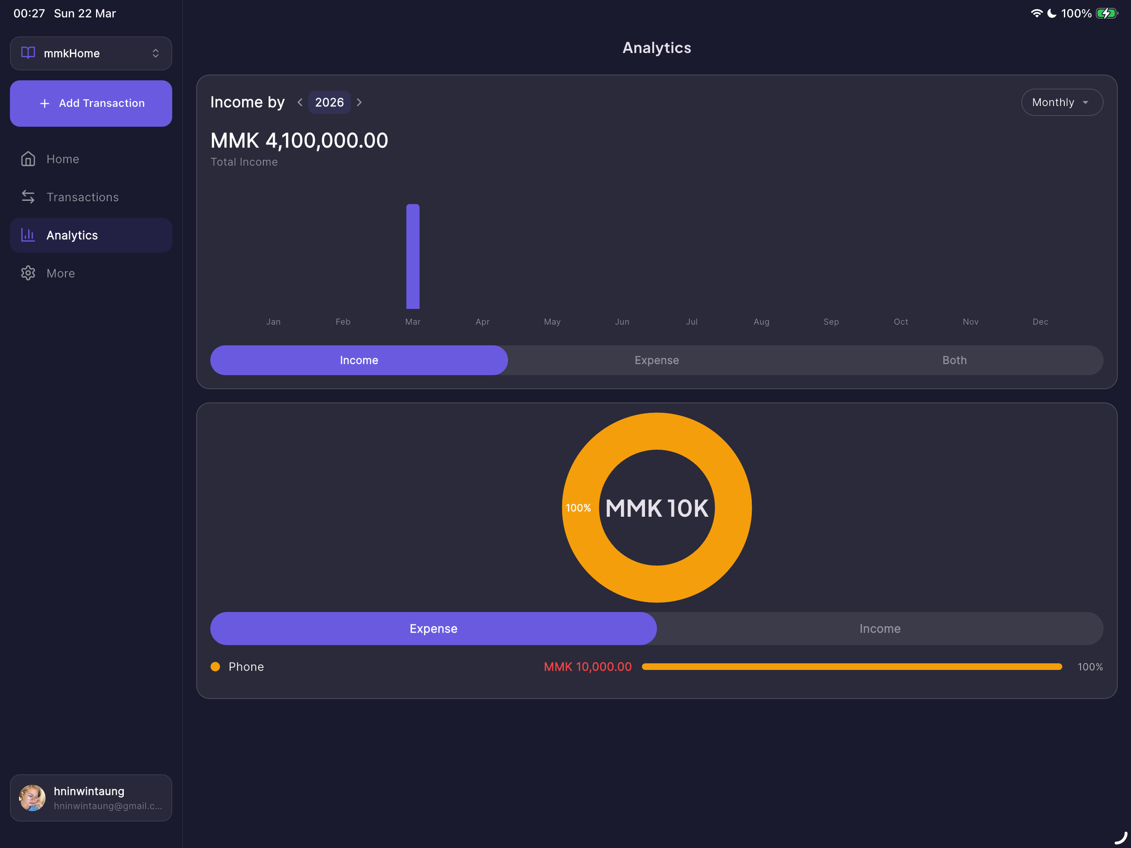Click the charging battery icon
The height and width of the screenshot is (848, 1131).
(x=1107, y=13)
